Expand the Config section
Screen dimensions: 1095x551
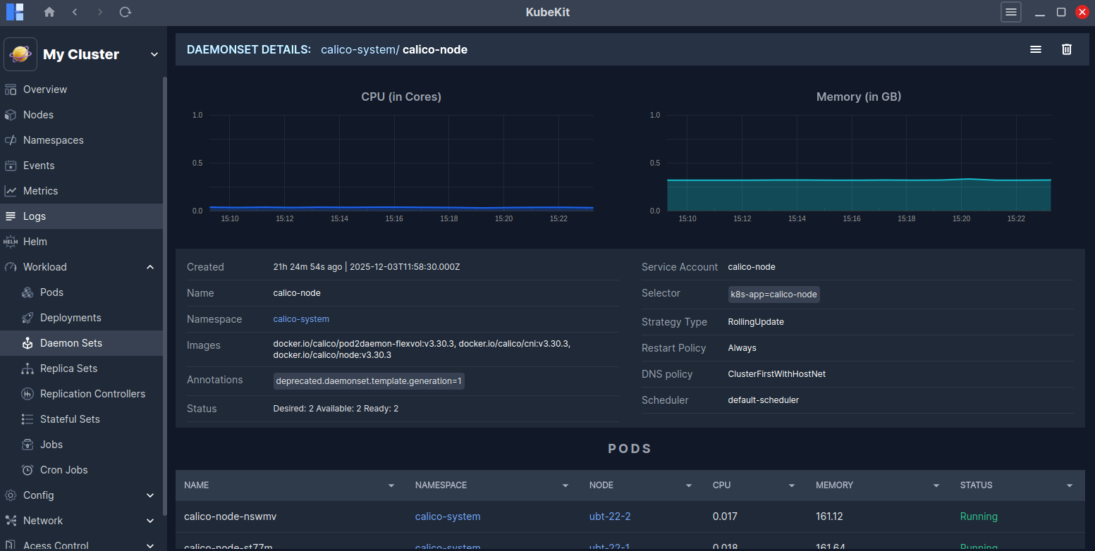(x=149, y=495)
